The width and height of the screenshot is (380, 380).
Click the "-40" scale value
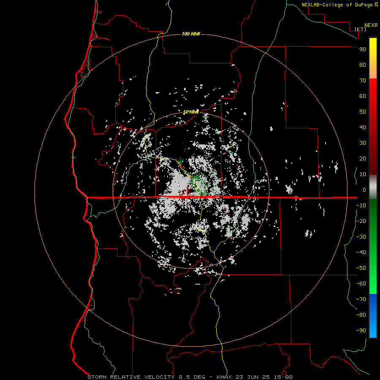pos(361,252)
